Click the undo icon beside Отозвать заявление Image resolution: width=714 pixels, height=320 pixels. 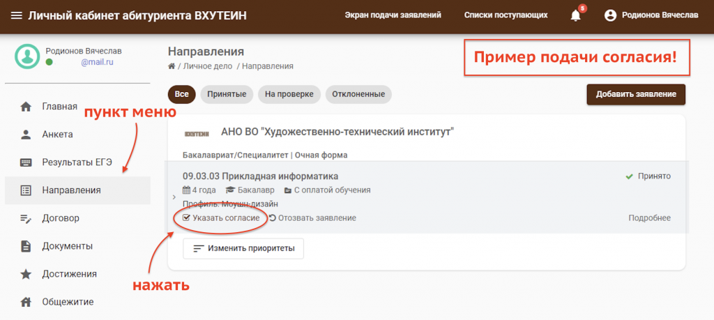(273, 218)
